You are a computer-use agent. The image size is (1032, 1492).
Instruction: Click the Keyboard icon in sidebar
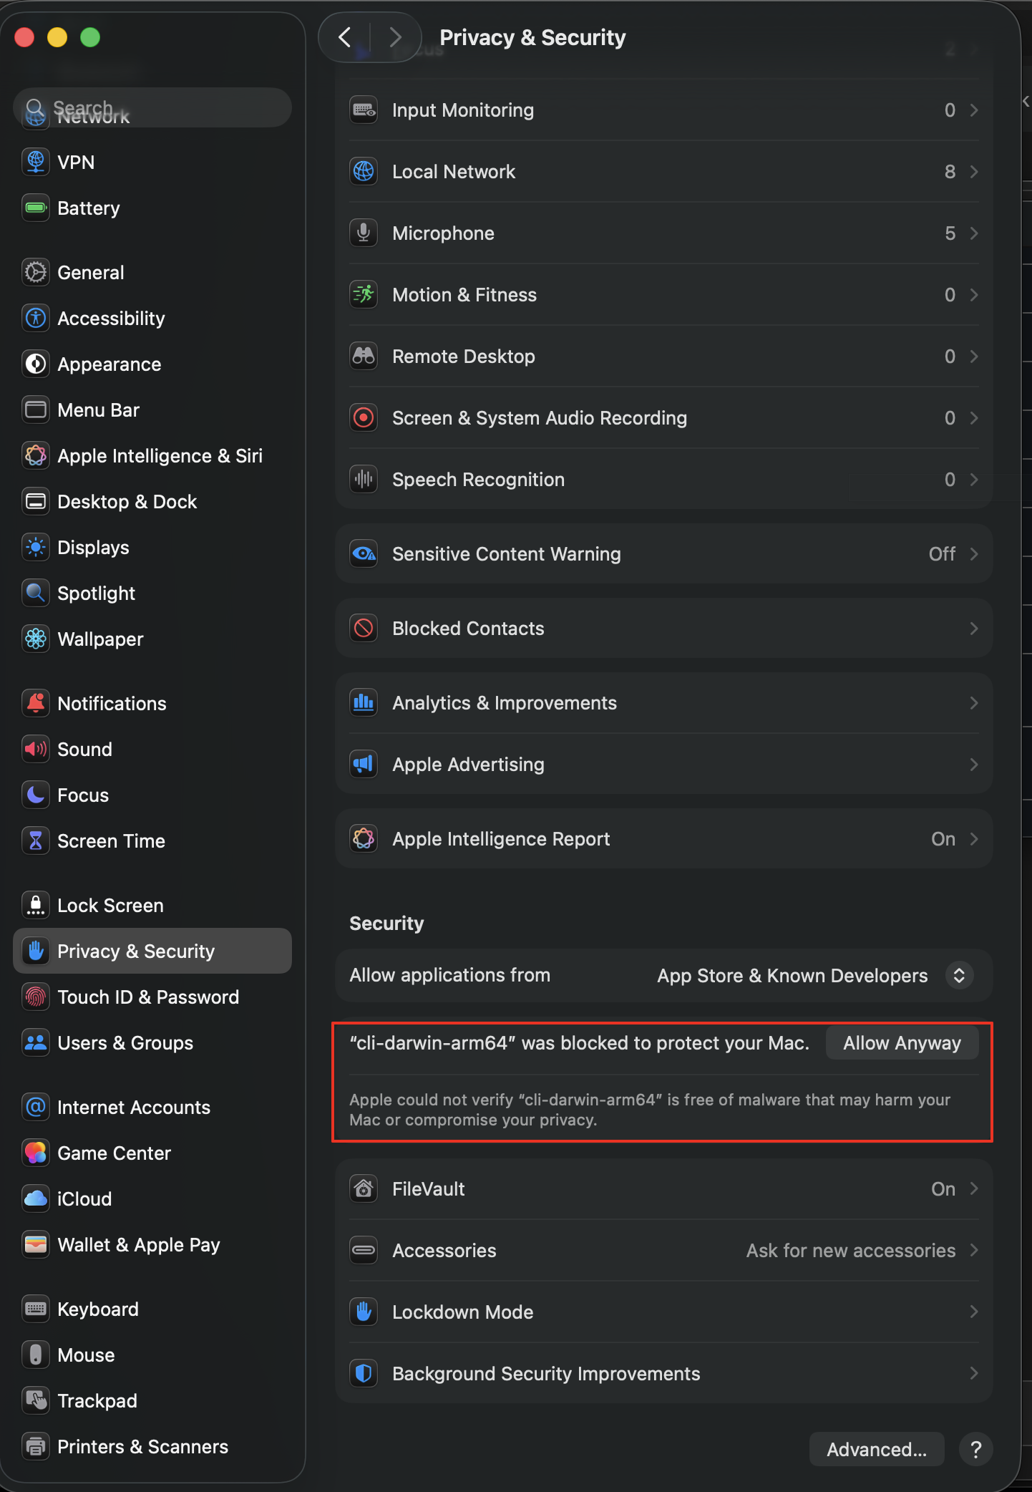(x=35, y=1309)
